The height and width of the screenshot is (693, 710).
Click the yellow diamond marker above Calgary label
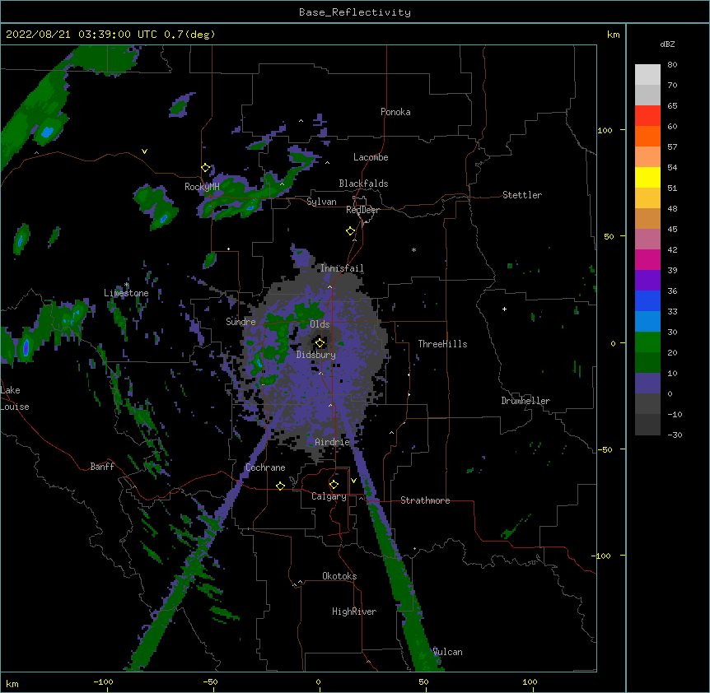coord(334,485)
